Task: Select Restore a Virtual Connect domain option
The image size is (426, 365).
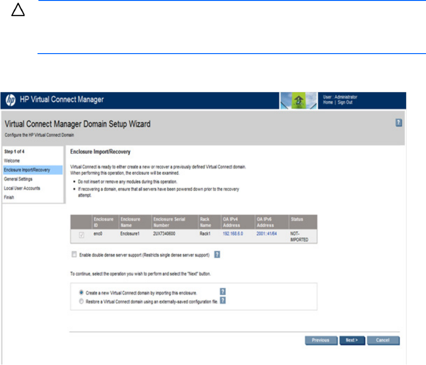Action: pos(81,301)
